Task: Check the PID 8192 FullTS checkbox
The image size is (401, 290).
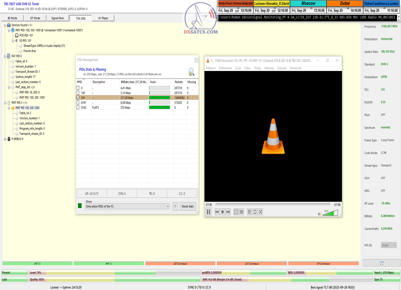Action: (78, 108)
